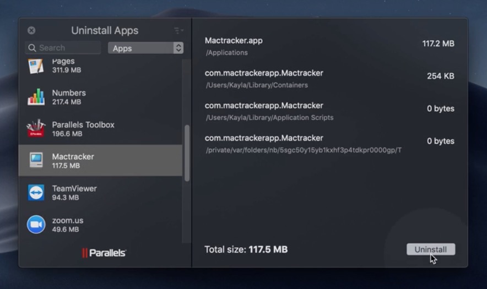Click the TeamViewer app icon
The image size is (487, 289).
(36, 193)
